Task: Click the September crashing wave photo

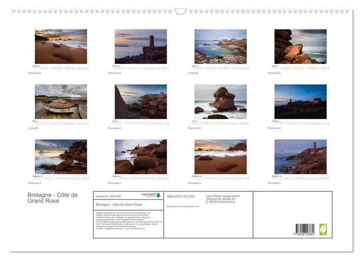Action: (x=61, y=156)
